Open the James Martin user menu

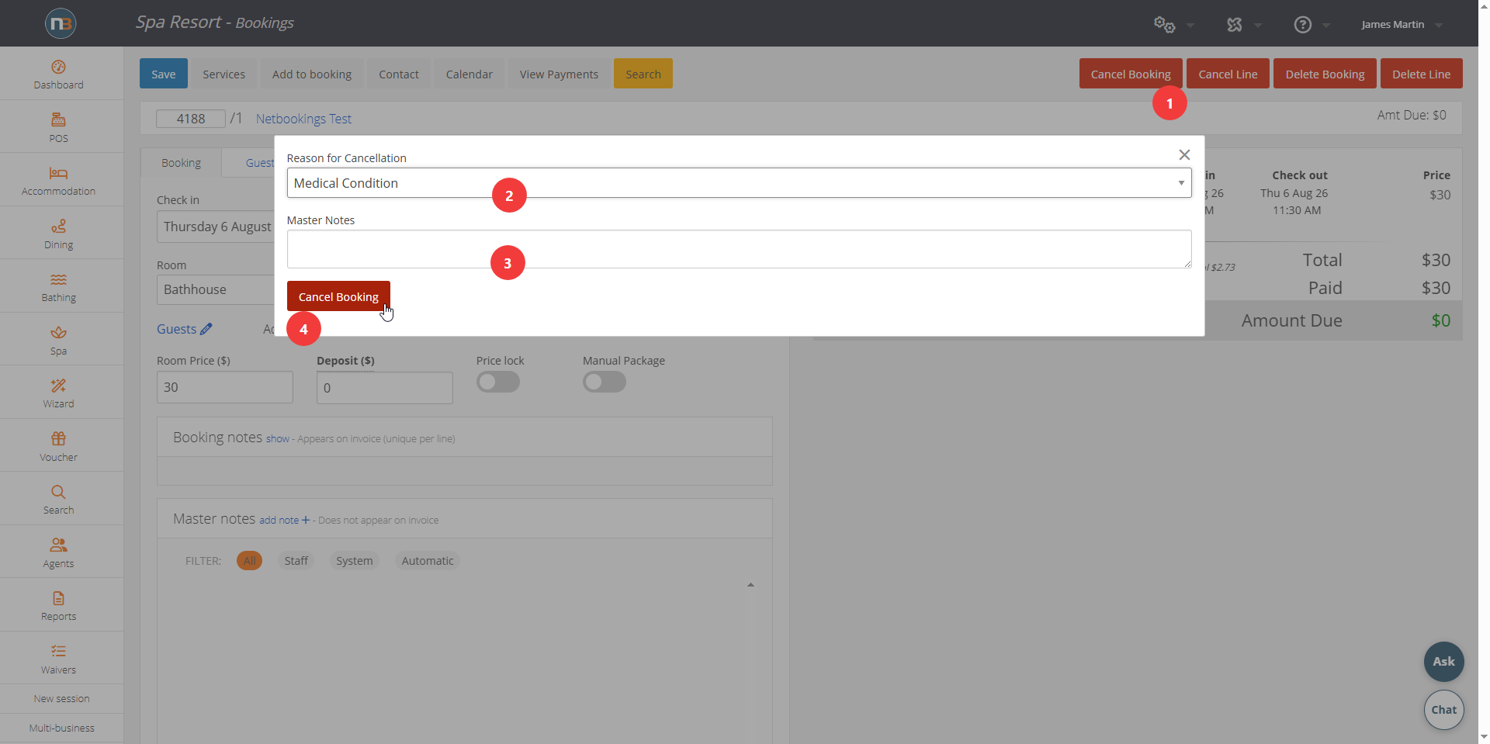pyautogui.click(x=1402, y=25)
